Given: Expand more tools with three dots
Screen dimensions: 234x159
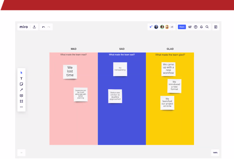Looking at the screenshot, I should click(21, 107).
